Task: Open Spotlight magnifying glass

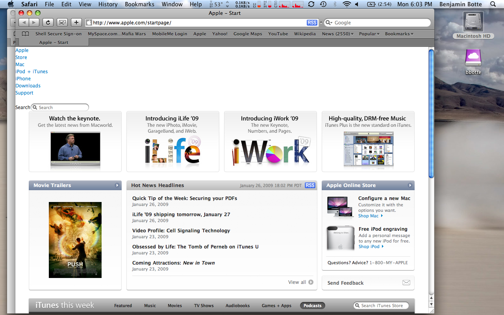Action: click(493, 4)
